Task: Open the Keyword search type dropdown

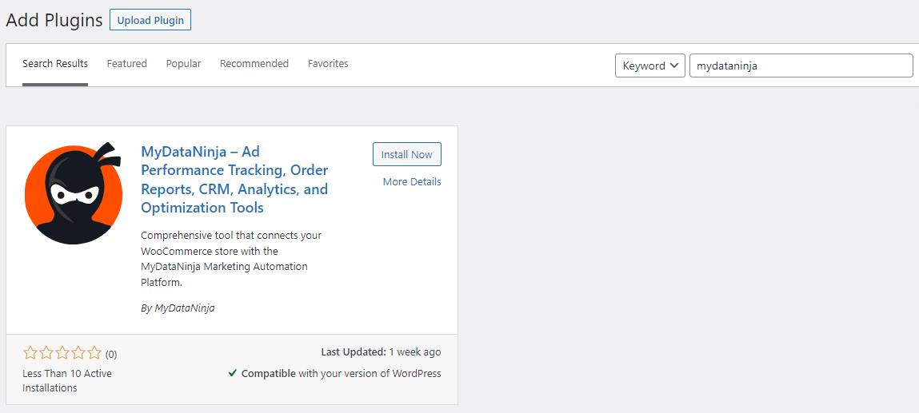Action: click(649, 66)
